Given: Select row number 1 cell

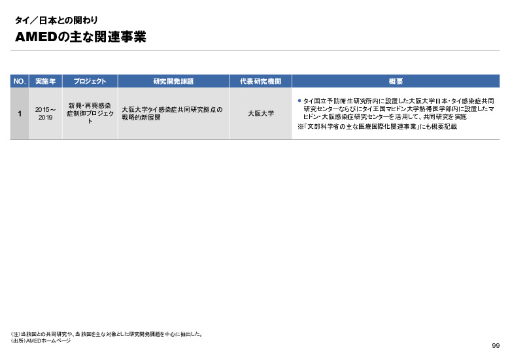Looking at the screenshot, I should tap(20, 114).
